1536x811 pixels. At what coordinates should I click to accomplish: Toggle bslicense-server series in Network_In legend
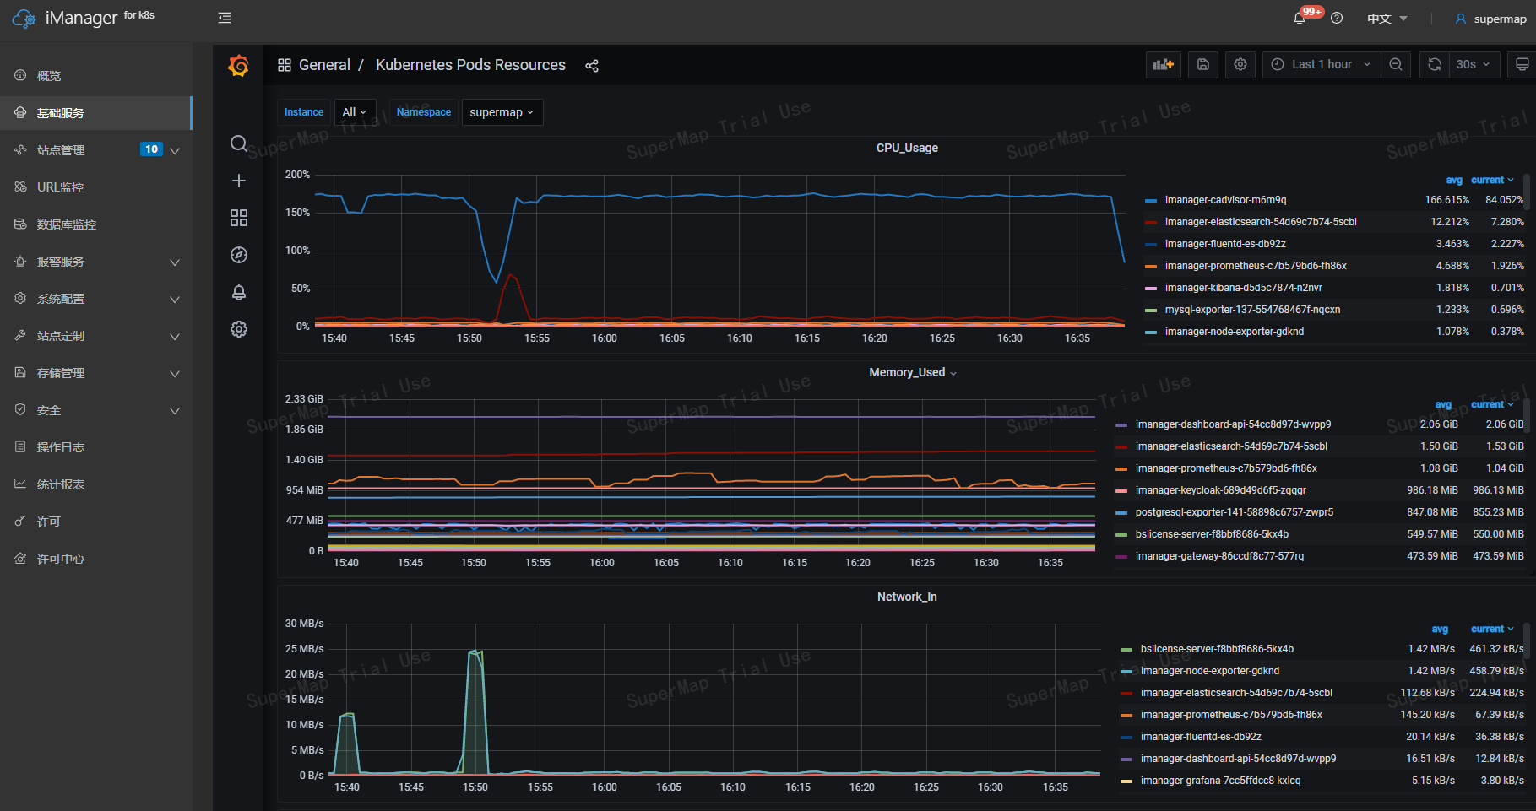point(1217,649)
